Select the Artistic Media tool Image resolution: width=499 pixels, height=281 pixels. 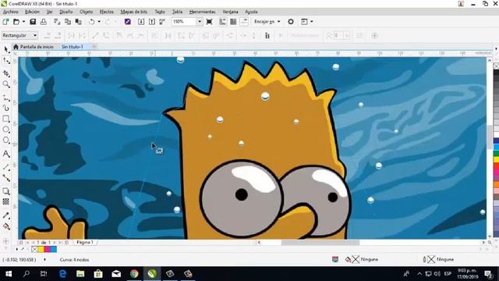(x=6, y=108)
